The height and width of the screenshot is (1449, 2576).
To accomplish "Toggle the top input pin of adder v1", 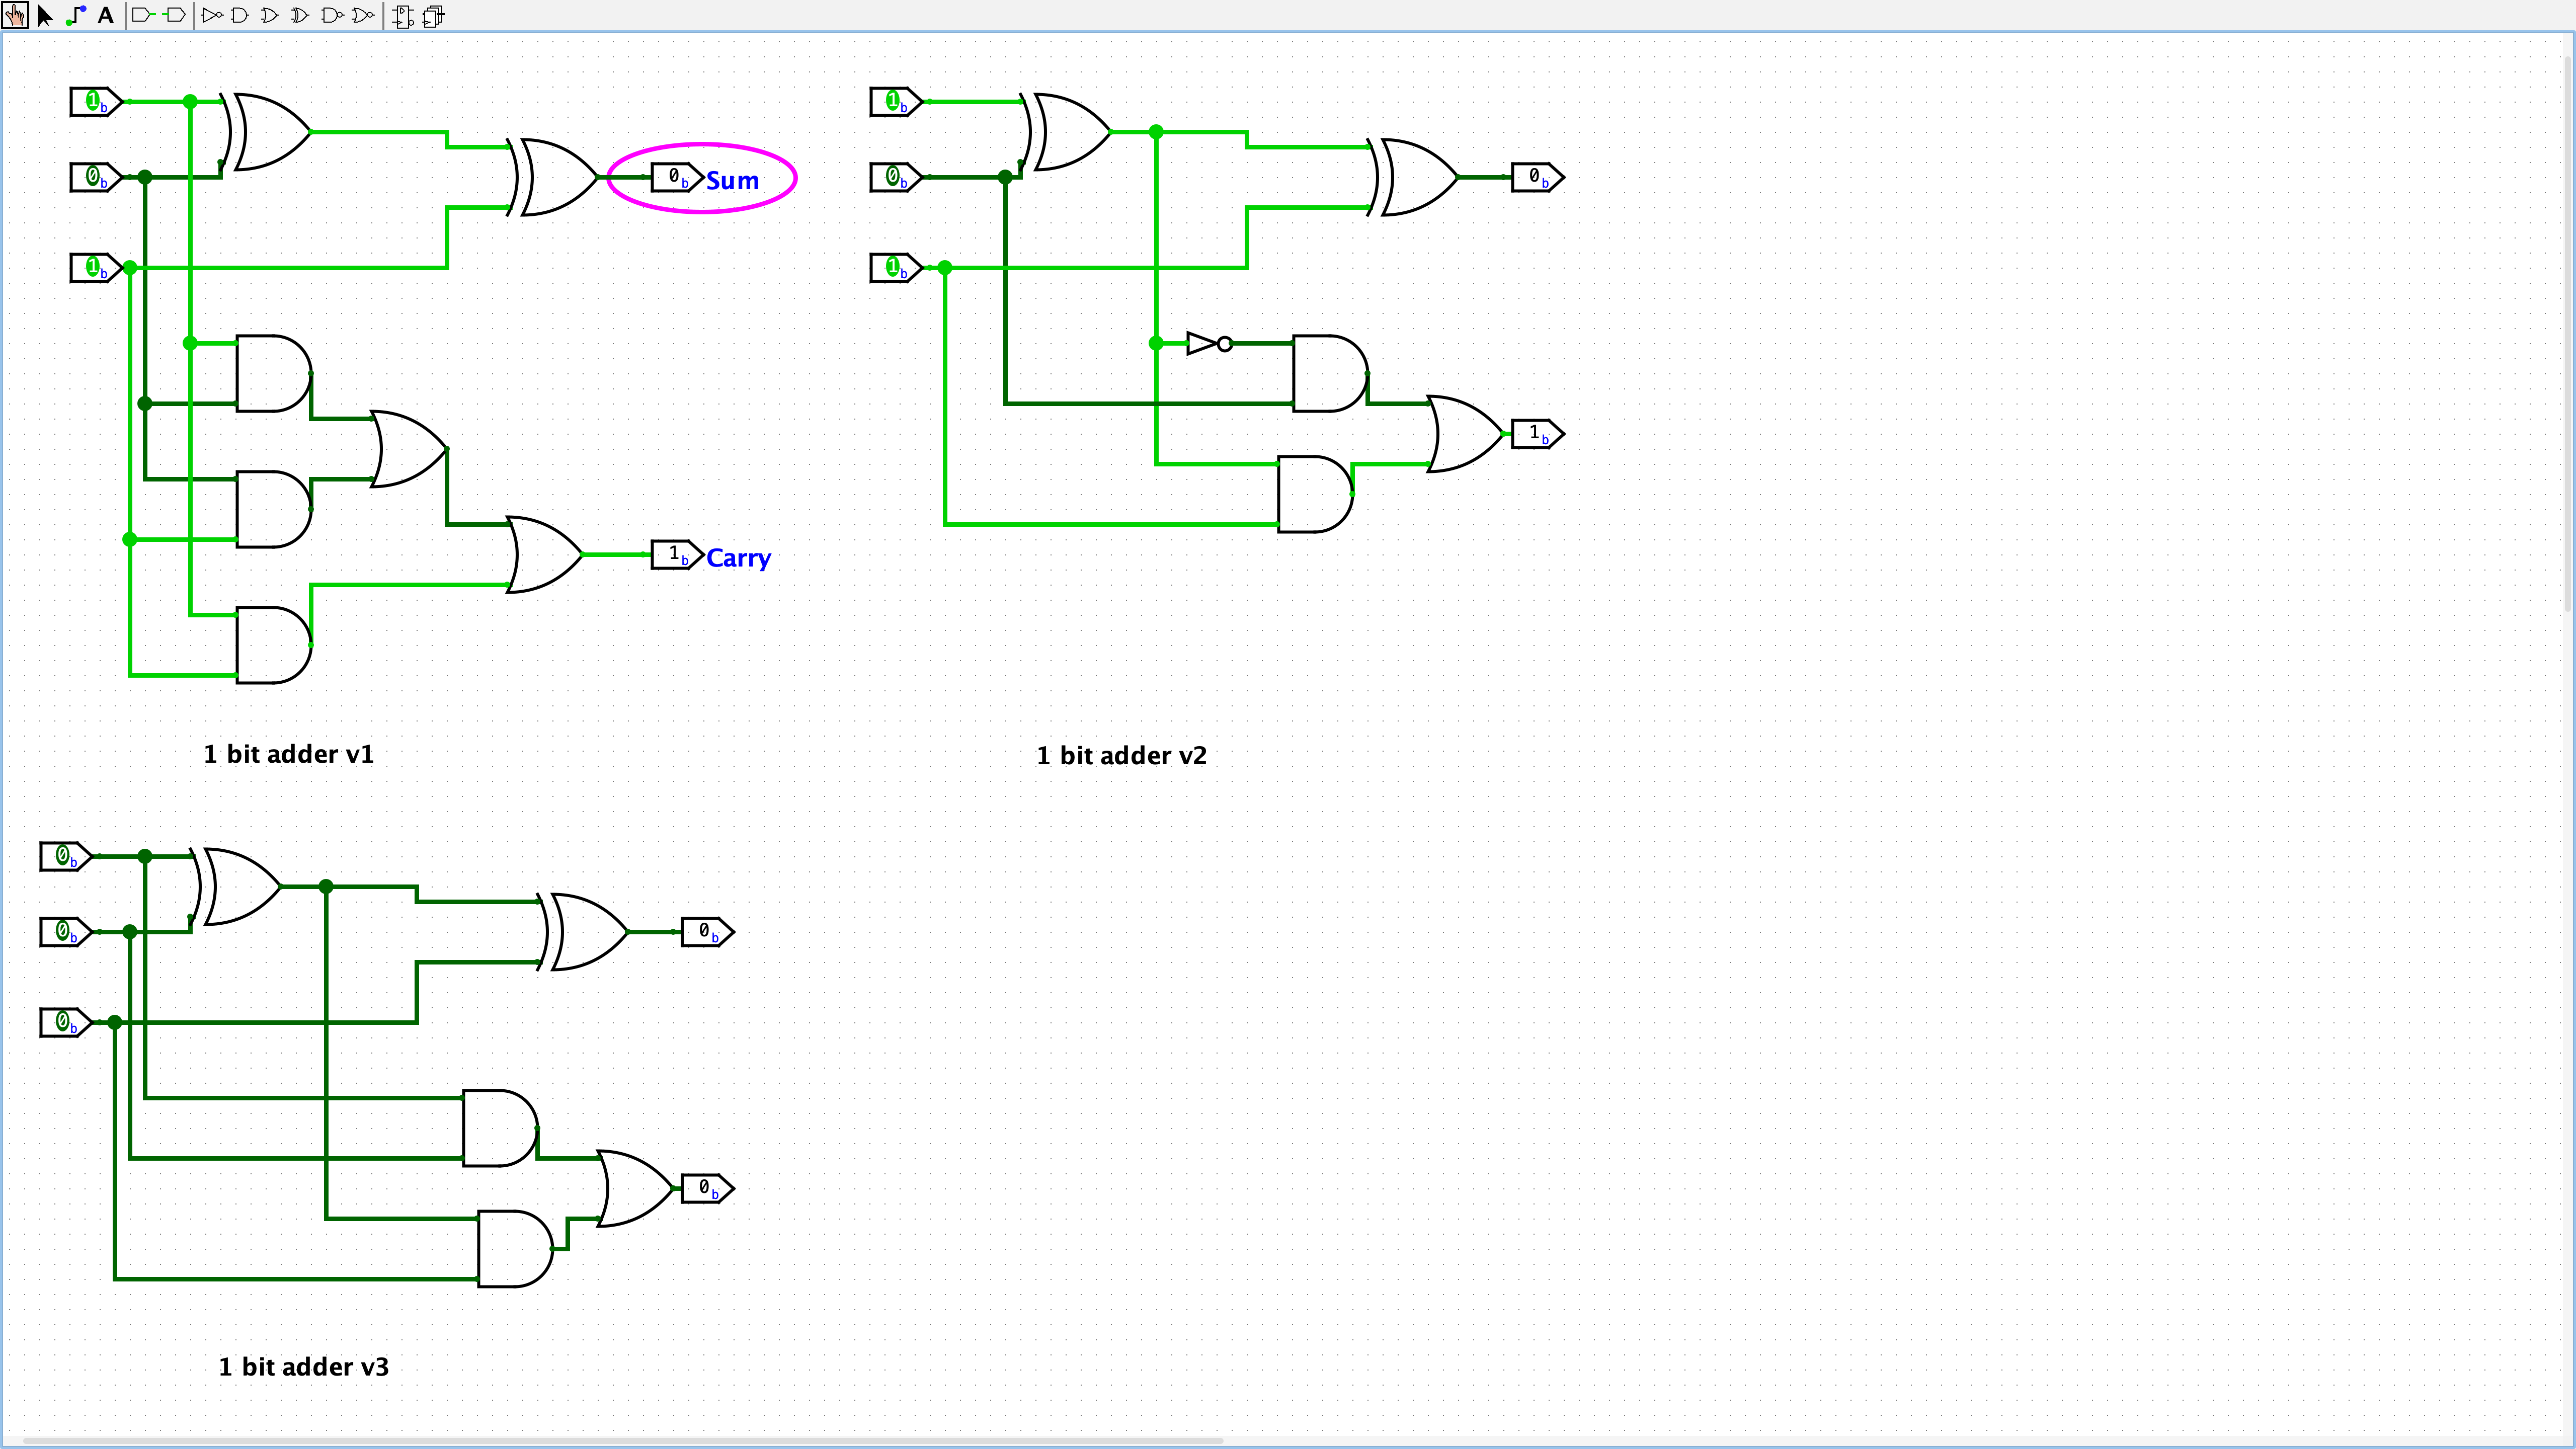I will [95, 101].
